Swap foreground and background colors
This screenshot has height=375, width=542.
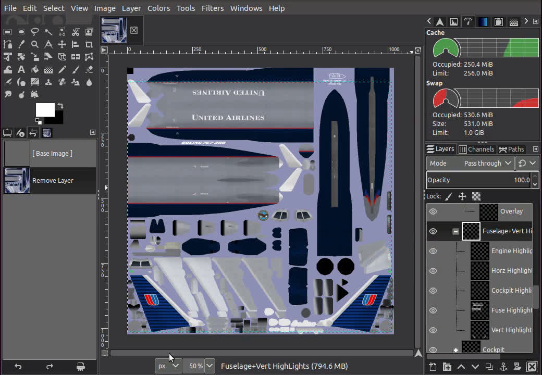[x=60, y=105]
